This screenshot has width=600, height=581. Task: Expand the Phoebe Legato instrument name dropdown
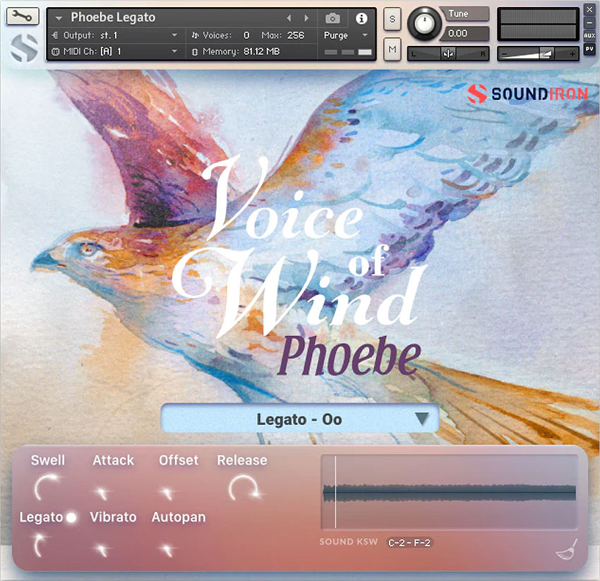point(59,18)
